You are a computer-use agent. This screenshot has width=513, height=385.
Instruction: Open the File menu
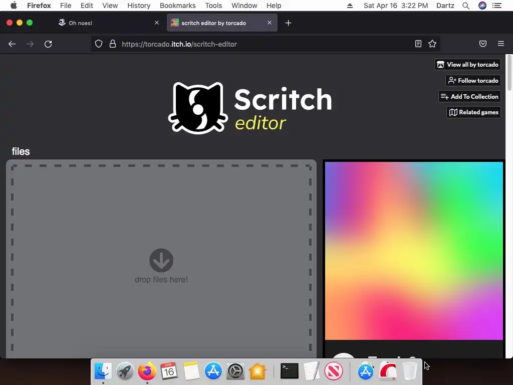pyautogui.click(x=66, y=6)
